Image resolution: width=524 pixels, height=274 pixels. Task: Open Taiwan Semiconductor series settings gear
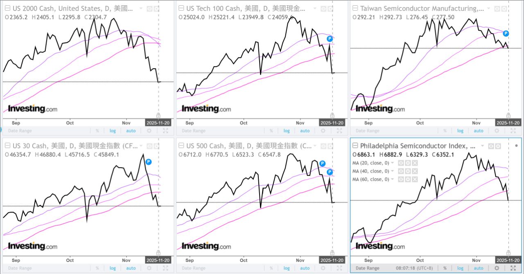pos(504,8)
